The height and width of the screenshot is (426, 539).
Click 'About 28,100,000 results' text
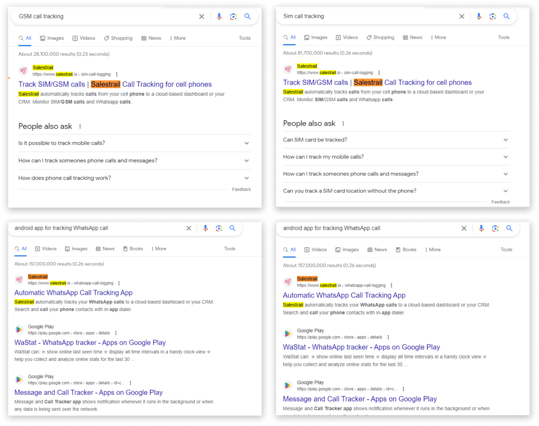[64, 54]
